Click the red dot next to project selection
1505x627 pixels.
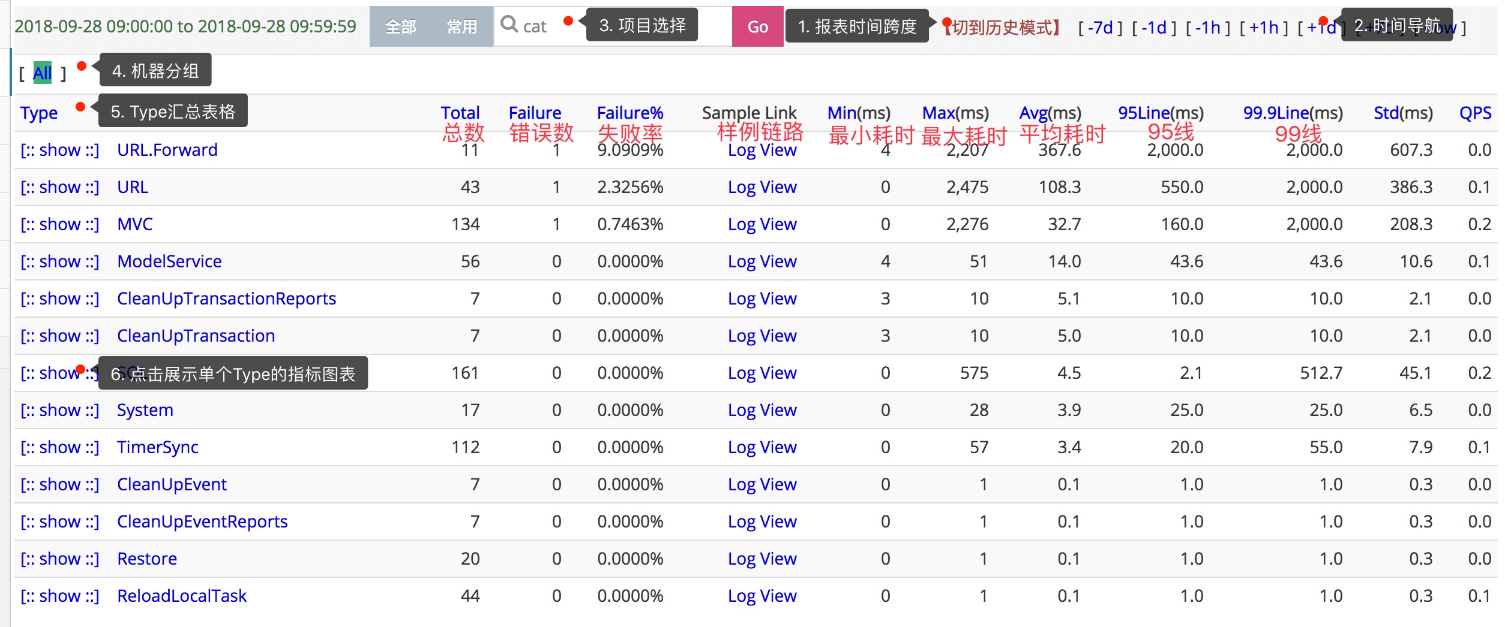(x=568, y=22)
